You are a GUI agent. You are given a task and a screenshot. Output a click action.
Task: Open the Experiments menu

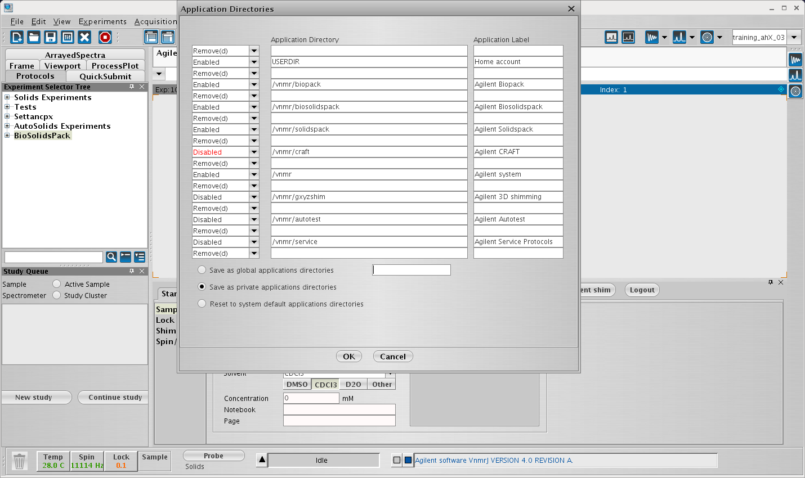point(102,21)
